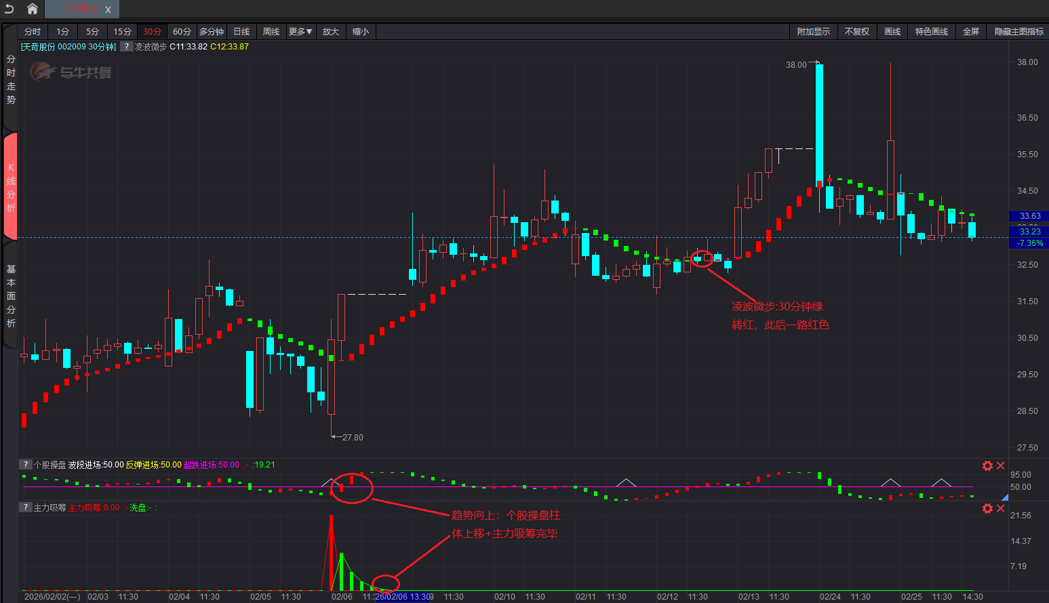
Task: Toggle the 附加显示 overlay option
Action: (x=813, y=32)
